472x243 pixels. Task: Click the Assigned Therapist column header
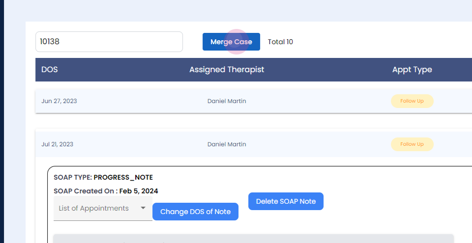click(227, 70)
